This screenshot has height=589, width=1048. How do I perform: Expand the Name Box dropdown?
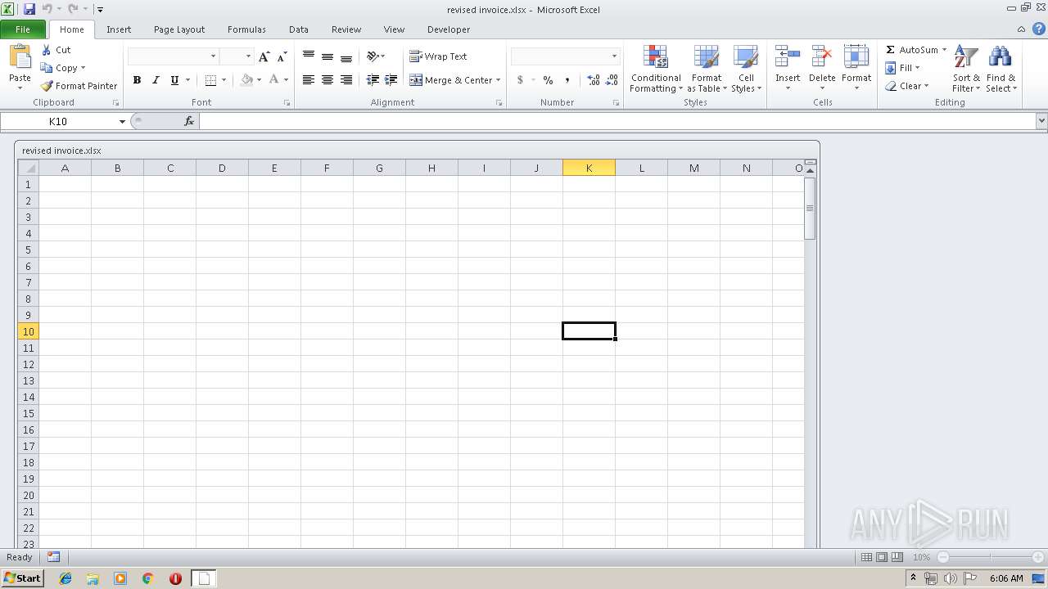point(122,121)
